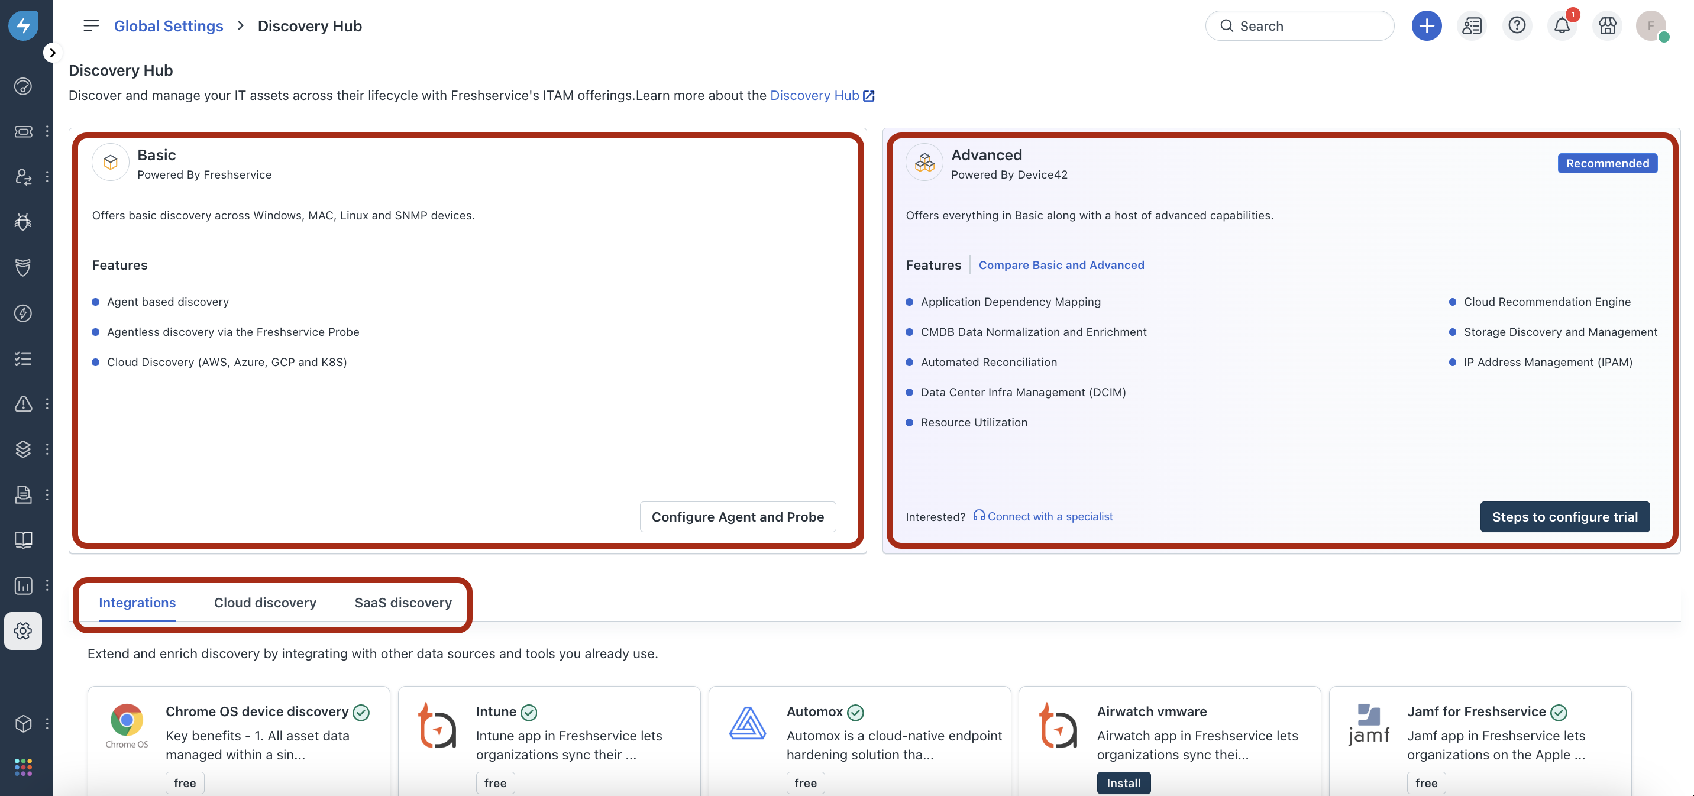Open the marketplace store icon in header

coord(1607,25)
